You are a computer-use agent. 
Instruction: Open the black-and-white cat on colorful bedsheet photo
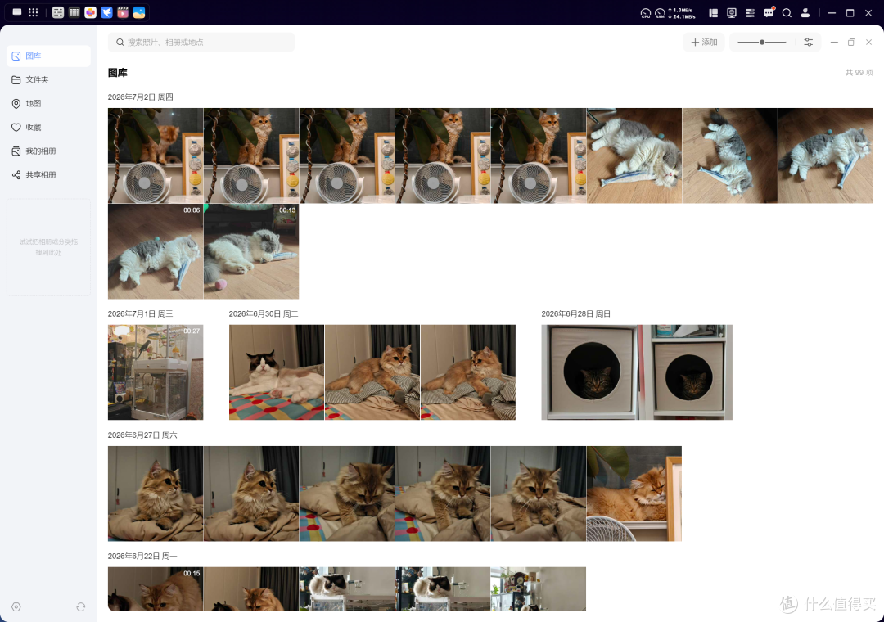click(x=277, y=372)
